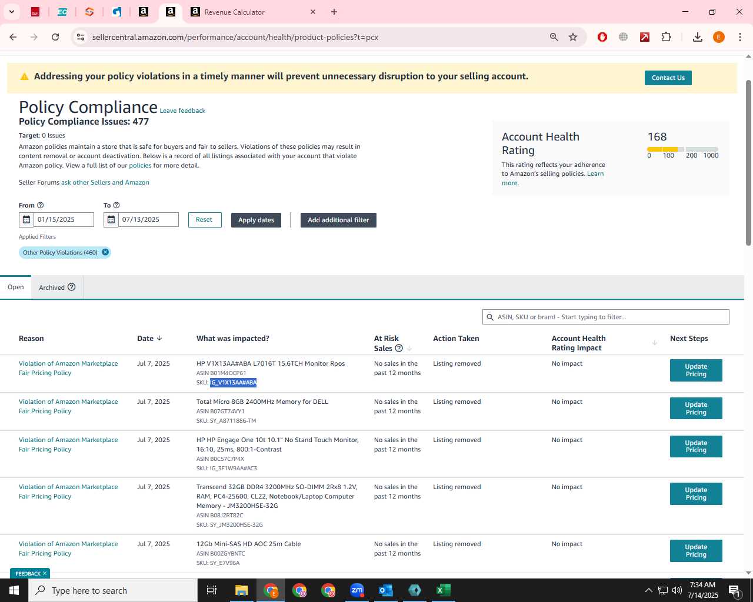View site information icon in address bar
This screenshot has height=602, width=753.
(81, 37)
